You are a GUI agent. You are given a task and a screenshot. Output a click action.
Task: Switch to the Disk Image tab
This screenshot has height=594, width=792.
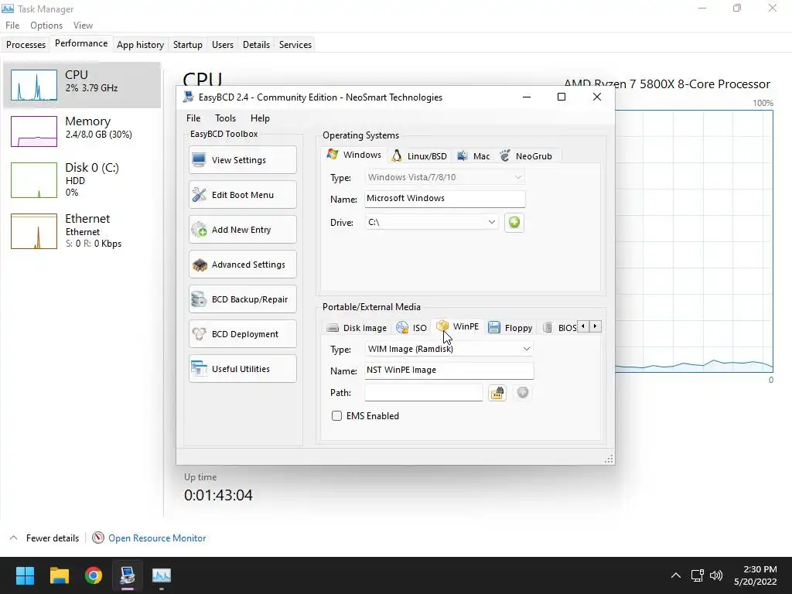pos(357,328)
